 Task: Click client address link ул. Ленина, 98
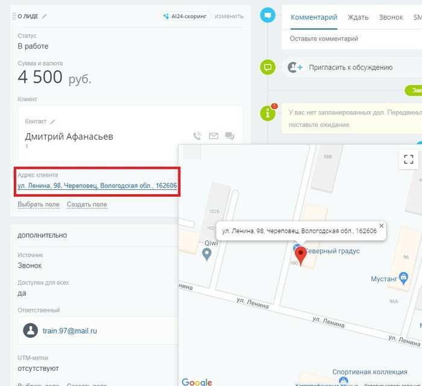[x=97, y=186]
